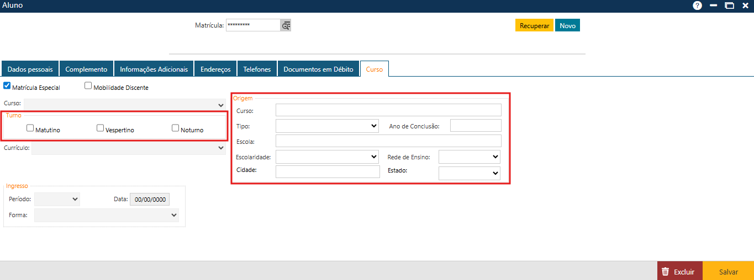Expand the Estado dropdown list
This screenshot has height=280, width=754.
[469, 173]
